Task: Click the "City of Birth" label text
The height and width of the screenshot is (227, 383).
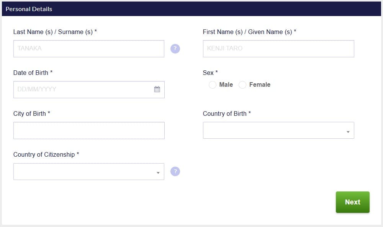Action: pyautogui.click(x=31, y=113)
